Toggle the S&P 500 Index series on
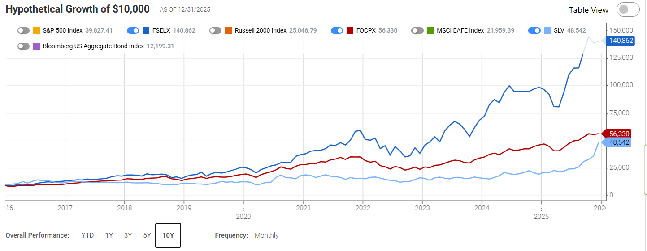The image size is (647, 251). click(23, 30)
